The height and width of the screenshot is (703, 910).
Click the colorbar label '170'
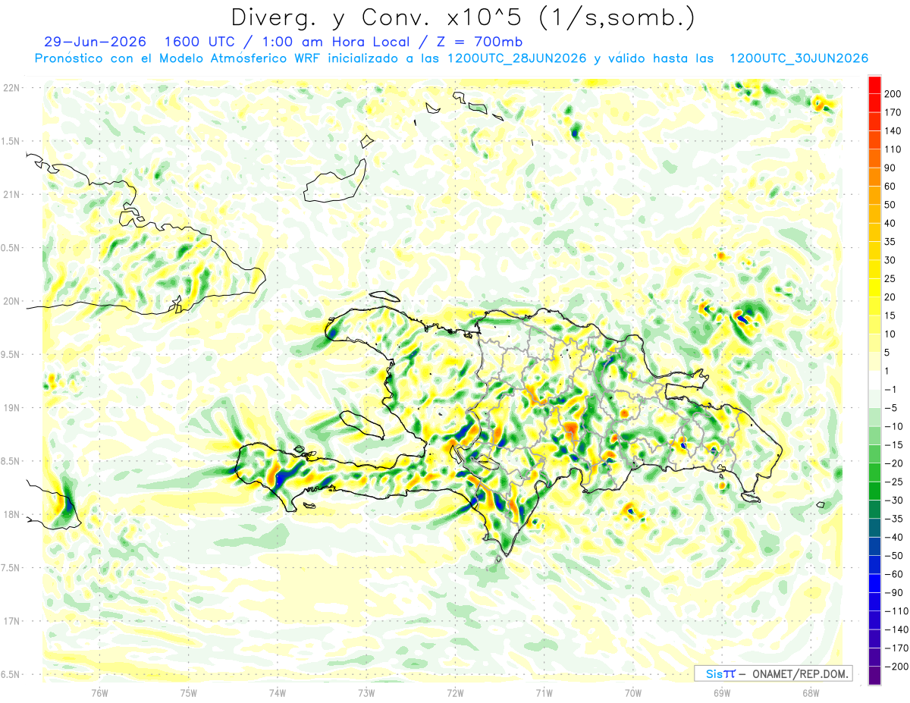coord(894,111)
